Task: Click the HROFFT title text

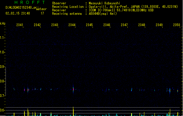Action: point(30,2)
